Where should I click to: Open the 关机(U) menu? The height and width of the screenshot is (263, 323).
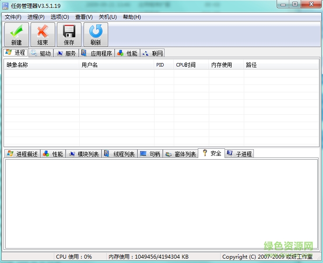point(108,17)
